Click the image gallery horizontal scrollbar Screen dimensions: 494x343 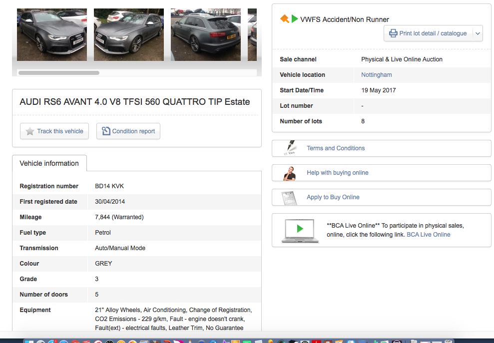tap(59, 73)
